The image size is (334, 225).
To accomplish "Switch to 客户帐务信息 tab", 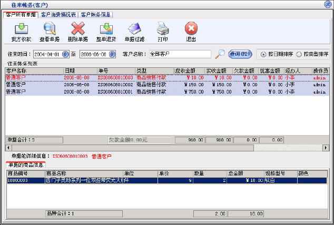I will [x=95, y=14].
